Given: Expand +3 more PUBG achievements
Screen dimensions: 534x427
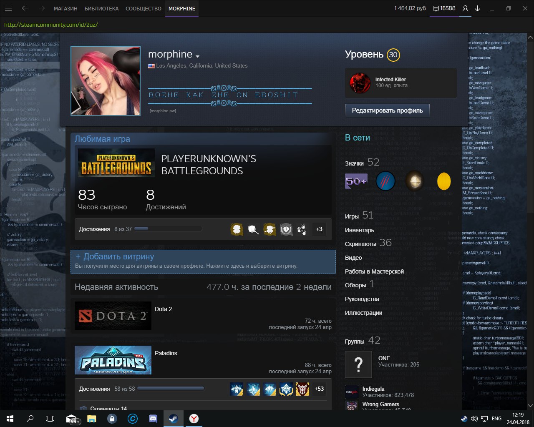Looking at the screenshot, I should 319,229.
